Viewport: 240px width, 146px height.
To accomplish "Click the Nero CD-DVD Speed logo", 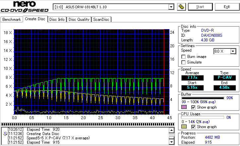I will click(x=26, y=7).
